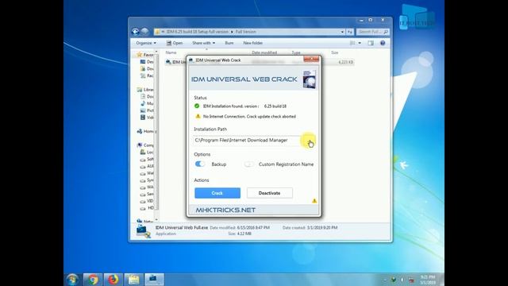Click the IDM Universal Web Crack title icon

point(191,60)
